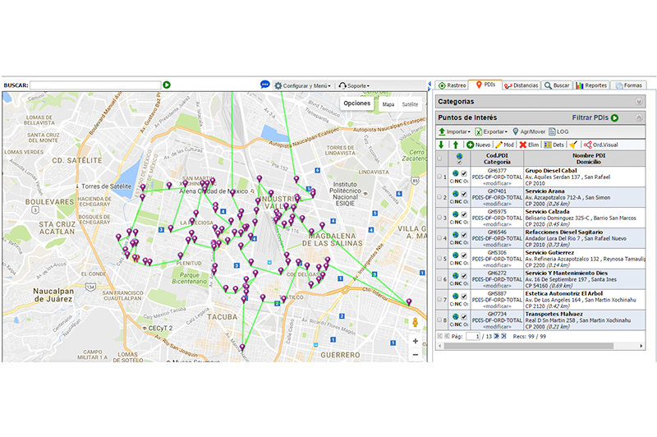Click the globe icon for Grupo Diesel Cabal
Screen dimensions: 657x437
(x=456, y=173)
